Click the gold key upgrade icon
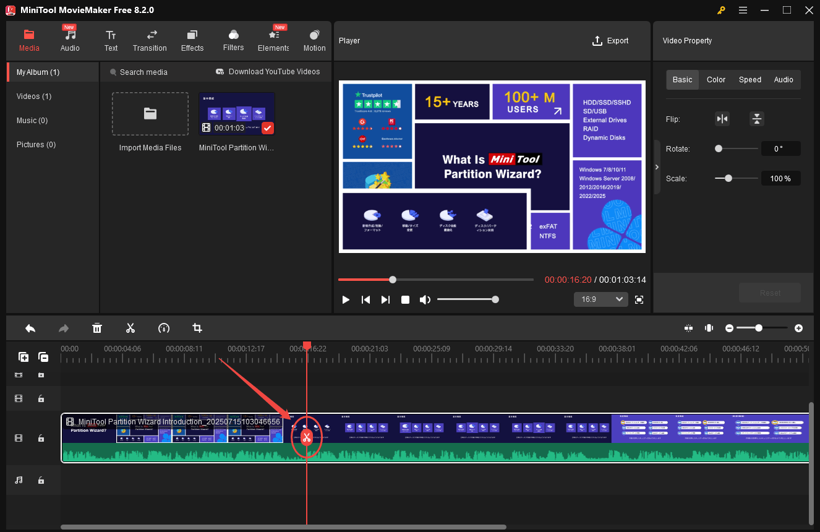This screenshot has height=532, width=820. [x=721, y=10]
